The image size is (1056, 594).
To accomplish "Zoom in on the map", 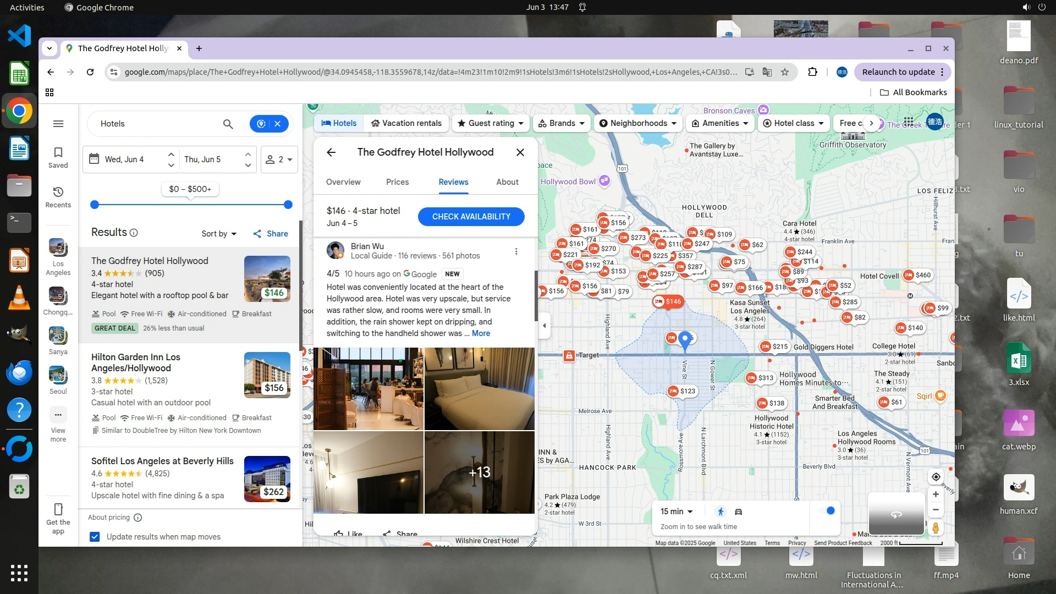I will coord(936,494).
